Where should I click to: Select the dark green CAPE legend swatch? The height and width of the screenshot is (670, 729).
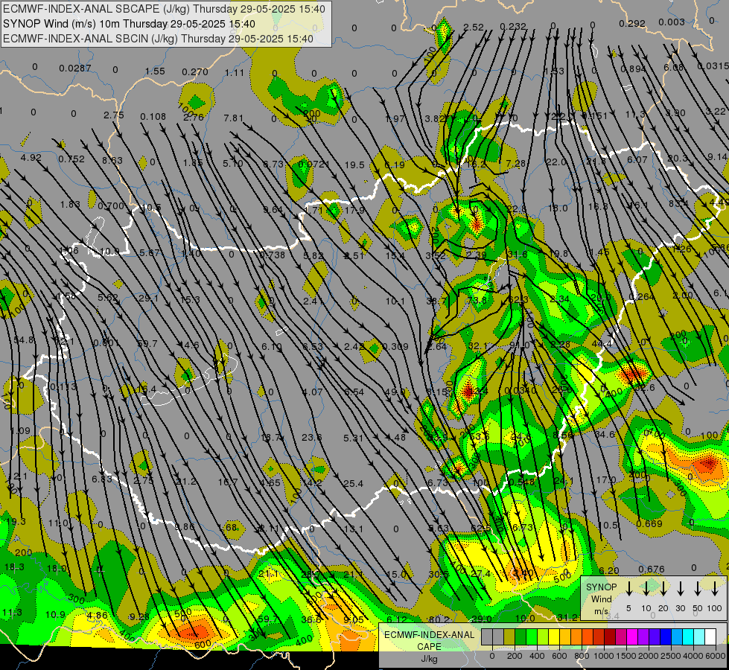pos(521,636)
